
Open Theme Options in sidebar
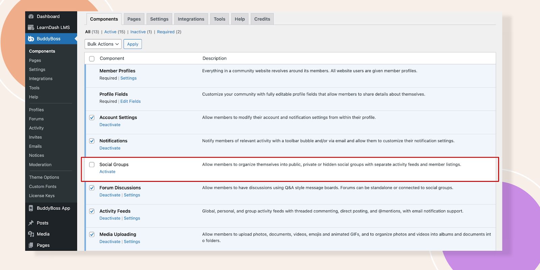(44, 177)
